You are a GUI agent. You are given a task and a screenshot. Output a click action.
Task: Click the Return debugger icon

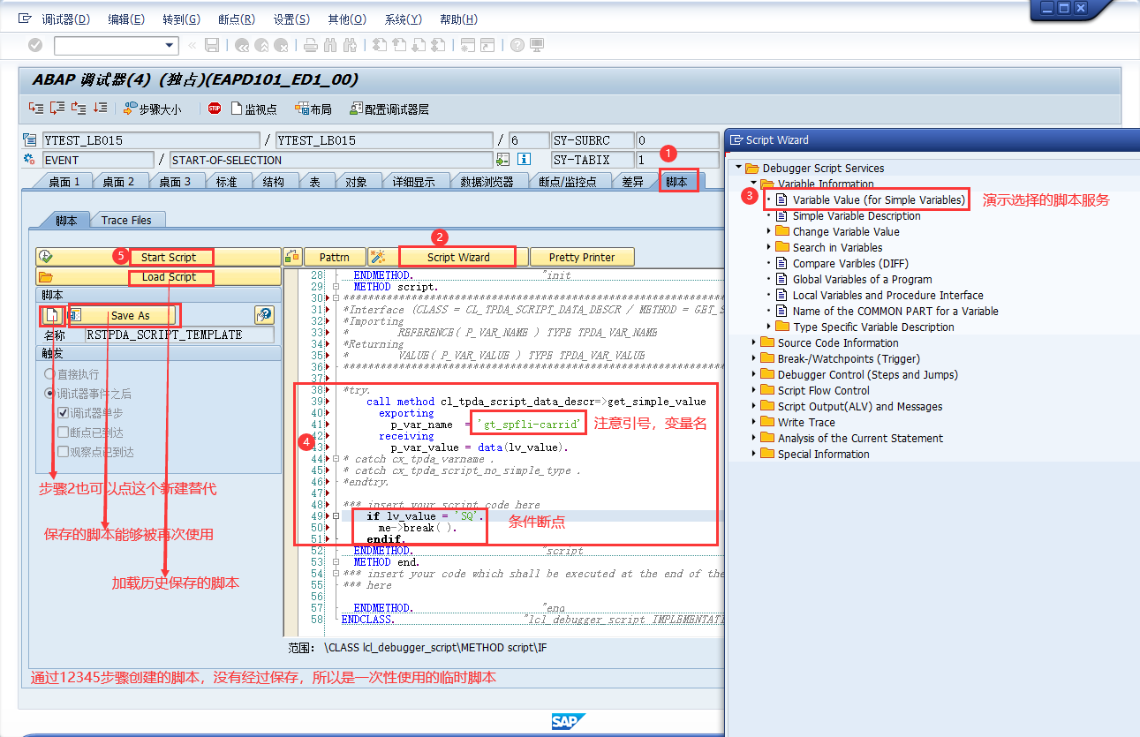click(x=79, y=109)
